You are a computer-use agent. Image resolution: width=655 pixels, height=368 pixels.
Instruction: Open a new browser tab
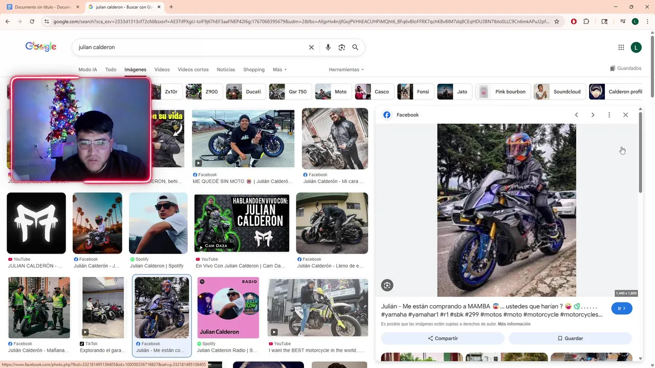pyautogui.click(x=171, y=7)
